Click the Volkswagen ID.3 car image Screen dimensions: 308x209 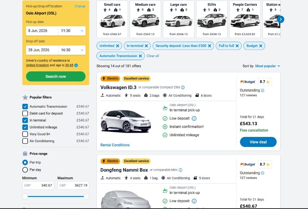(x=126, y=121)
